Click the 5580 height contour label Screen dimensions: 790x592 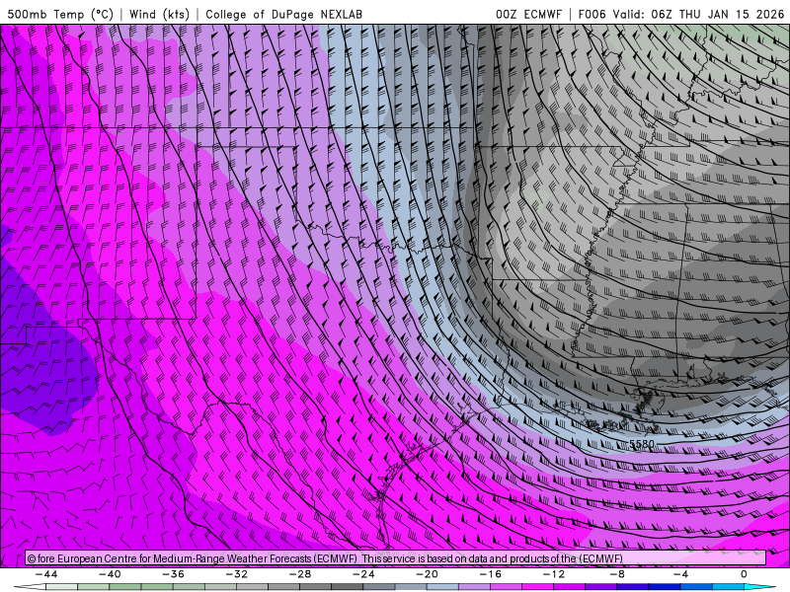pyautogui.click(x=641, y=444)
